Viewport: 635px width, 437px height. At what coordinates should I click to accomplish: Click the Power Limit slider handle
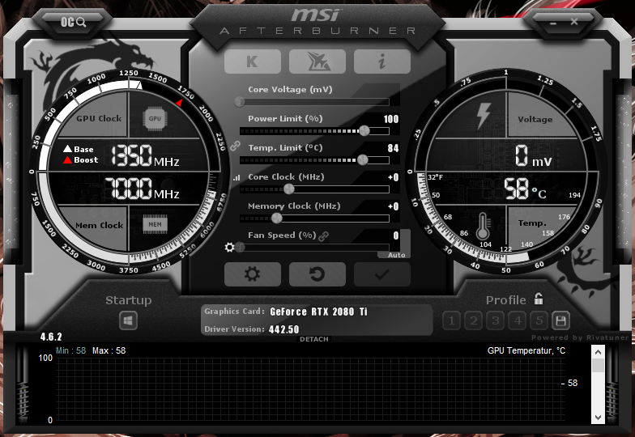pyautogui.click(x=364, y=130)
